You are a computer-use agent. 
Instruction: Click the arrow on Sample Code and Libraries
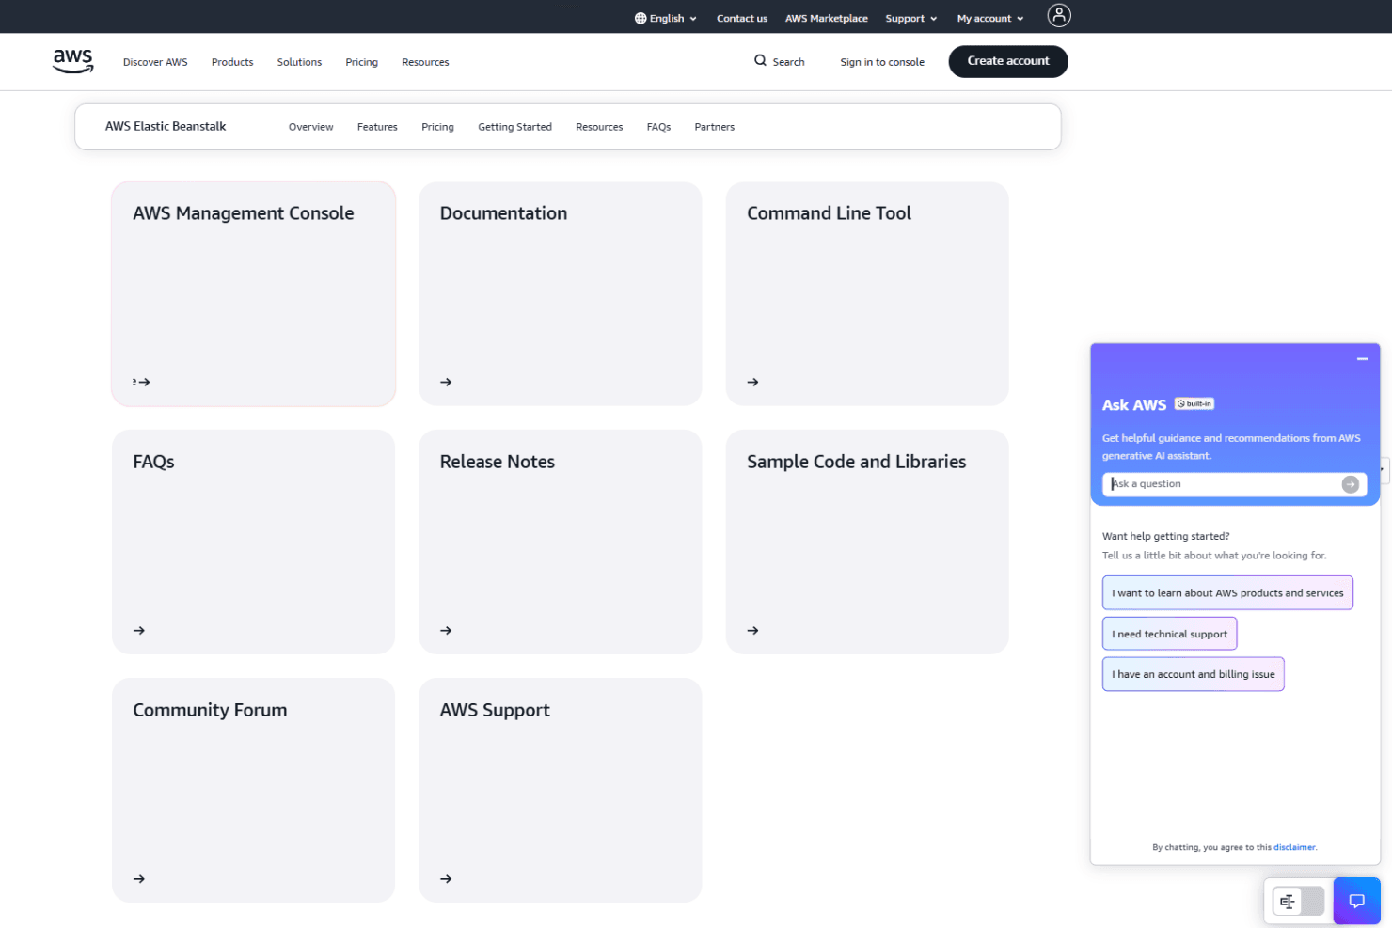click(752, 630)
